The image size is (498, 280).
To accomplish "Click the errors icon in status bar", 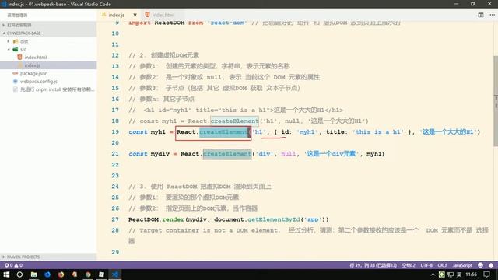I will click(7, 265).
